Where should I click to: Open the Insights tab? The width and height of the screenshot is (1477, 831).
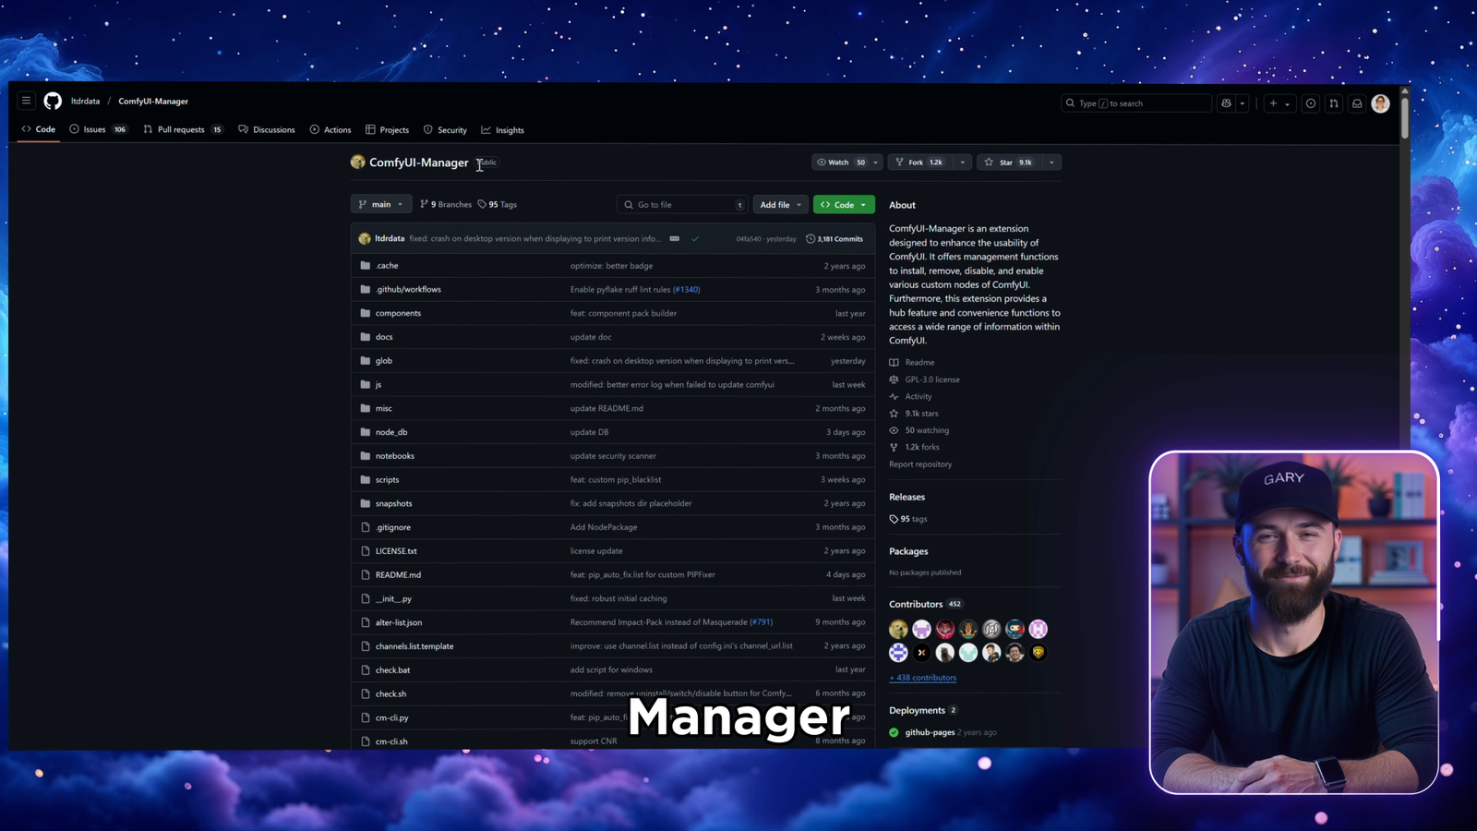[x=502, y=129]
